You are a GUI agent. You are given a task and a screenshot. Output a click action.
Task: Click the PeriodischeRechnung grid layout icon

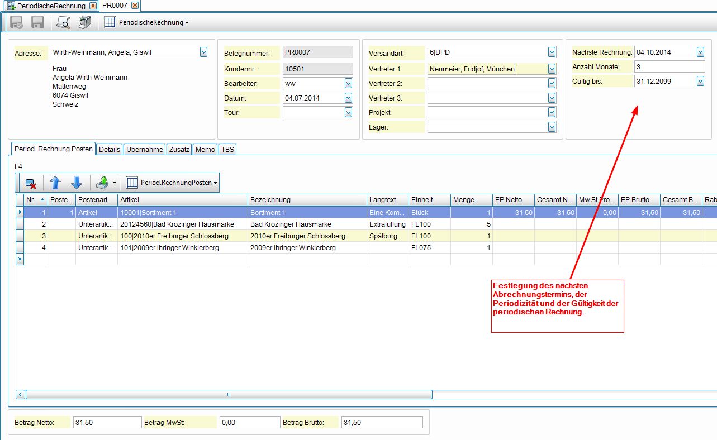coord(110,22)
